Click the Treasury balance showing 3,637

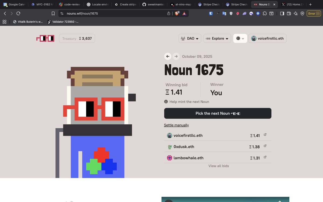tap(77, 38)
